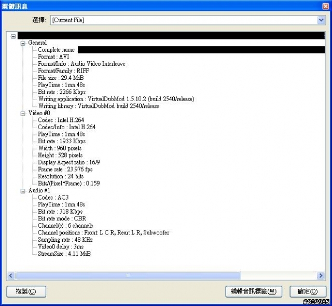
Task: Select File size : 29.4 MiB row
Action: point(61,78)
